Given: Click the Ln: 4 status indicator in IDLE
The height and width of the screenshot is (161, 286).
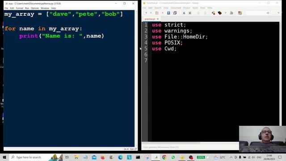Looking at the screenshot, I should [126, 149].
